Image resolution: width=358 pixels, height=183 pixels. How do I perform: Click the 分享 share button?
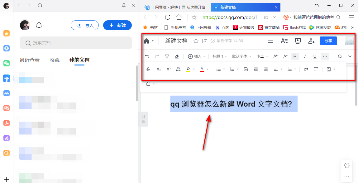[x=328, y=41]
